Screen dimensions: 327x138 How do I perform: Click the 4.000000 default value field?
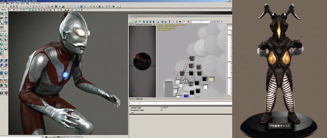pos(196,108)
